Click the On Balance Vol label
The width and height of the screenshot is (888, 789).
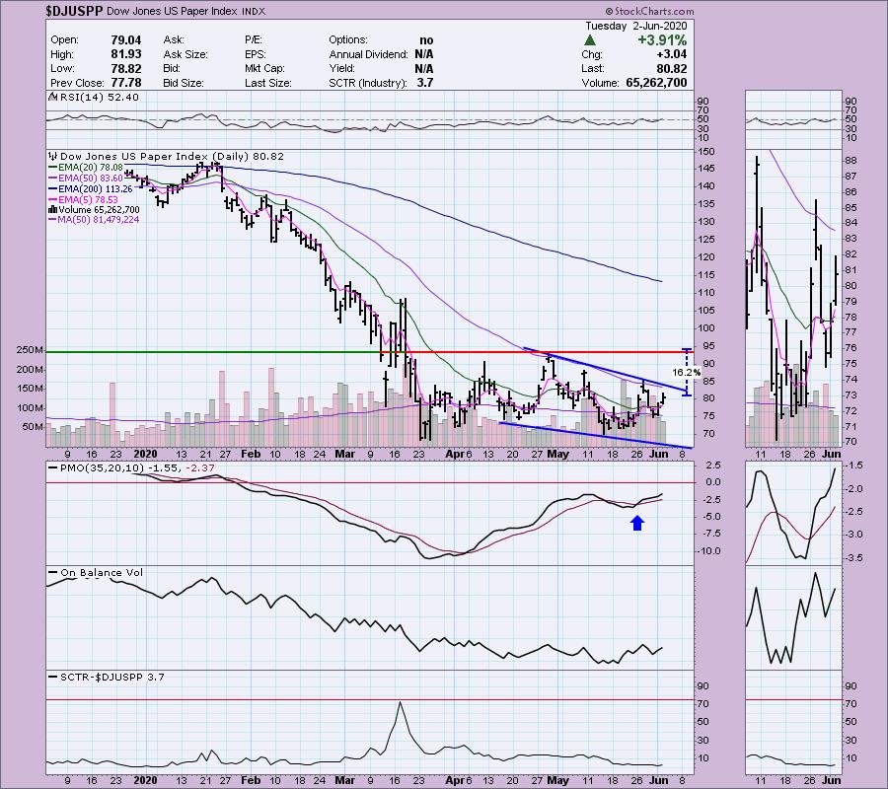tap(96, 573)
